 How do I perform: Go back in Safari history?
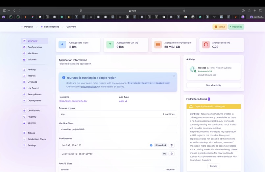(x=14, y=11)
